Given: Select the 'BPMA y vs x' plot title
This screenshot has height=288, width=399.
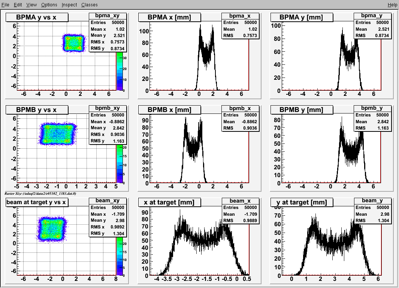Looking at the screenshot, I should click(x=37, y=17).
